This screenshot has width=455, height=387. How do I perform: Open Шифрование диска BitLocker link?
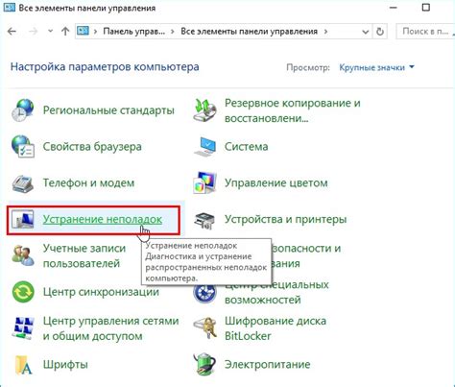(x=275, y=328)
